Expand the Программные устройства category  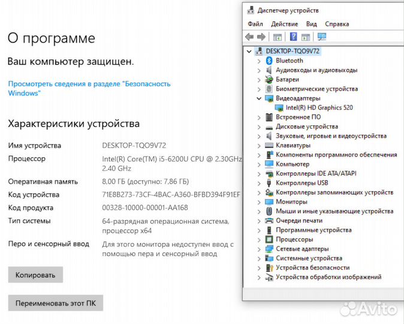tap(259, 230)
